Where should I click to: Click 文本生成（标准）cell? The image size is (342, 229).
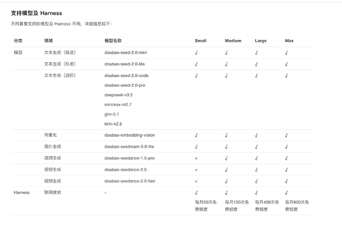(60, 64)
